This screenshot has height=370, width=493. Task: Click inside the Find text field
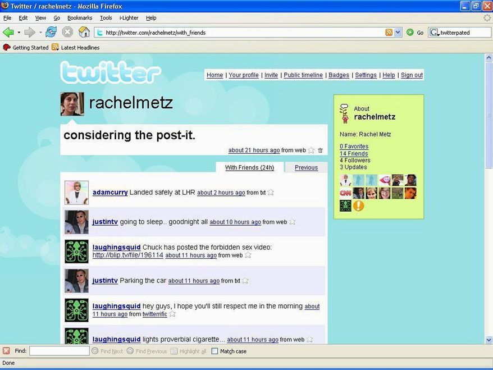60,351
